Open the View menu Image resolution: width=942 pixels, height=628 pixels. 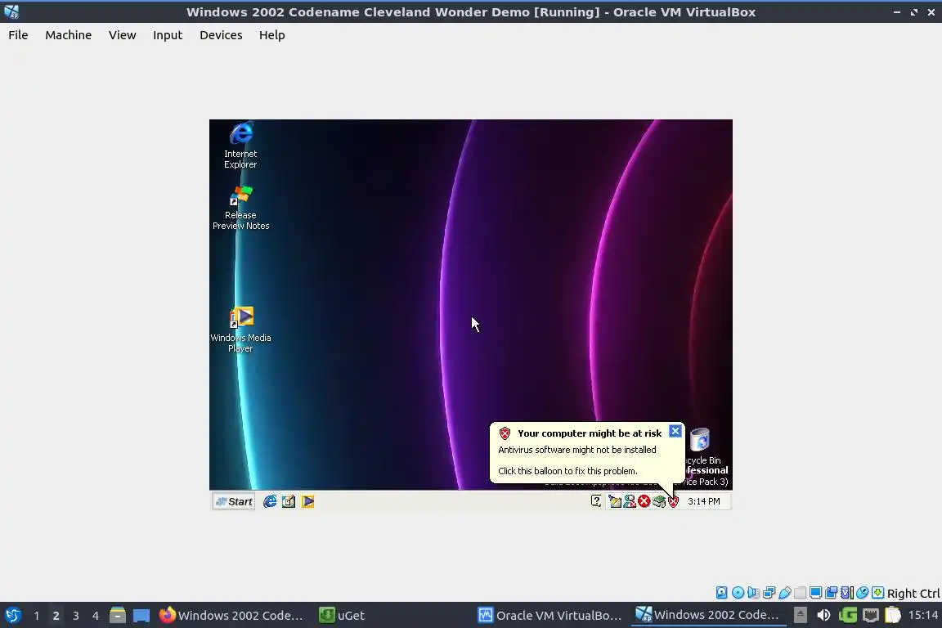(x=122, y=35)
